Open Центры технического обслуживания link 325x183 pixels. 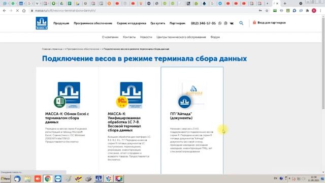(181, 37)
